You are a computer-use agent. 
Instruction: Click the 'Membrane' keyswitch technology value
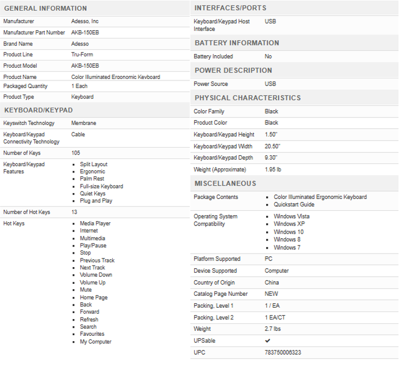tap(83, 123)
